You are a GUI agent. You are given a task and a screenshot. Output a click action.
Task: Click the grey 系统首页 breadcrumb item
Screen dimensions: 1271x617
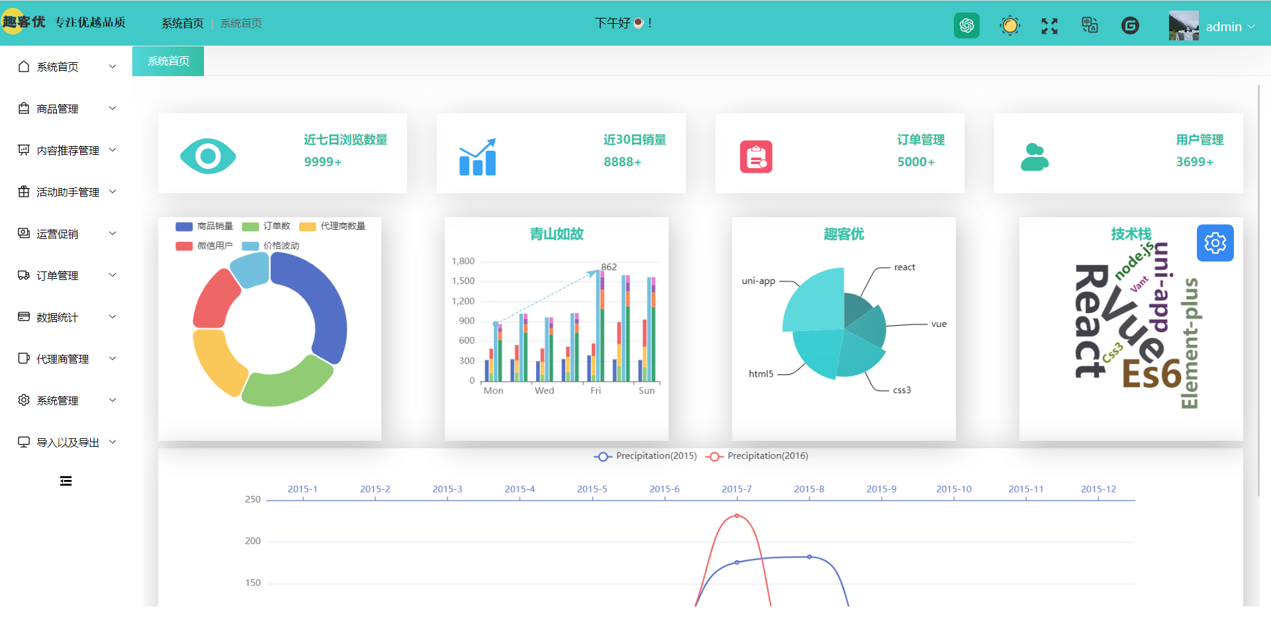241,23
